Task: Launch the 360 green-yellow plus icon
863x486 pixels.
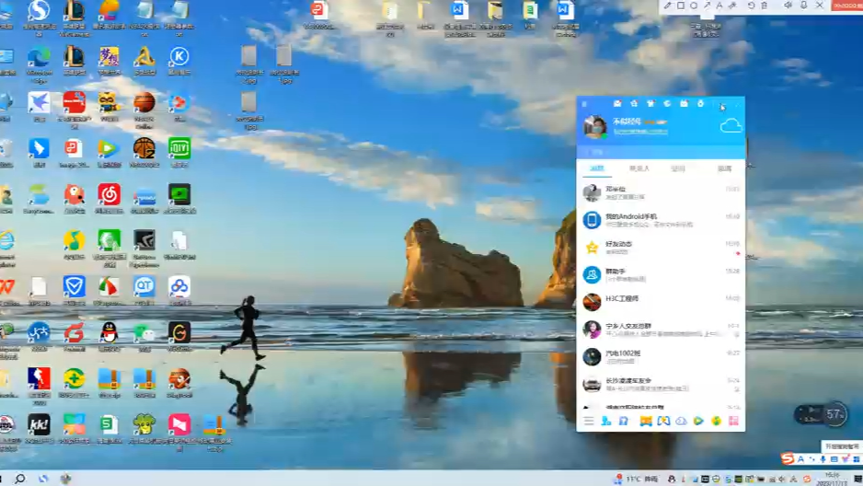Action: 74,378
